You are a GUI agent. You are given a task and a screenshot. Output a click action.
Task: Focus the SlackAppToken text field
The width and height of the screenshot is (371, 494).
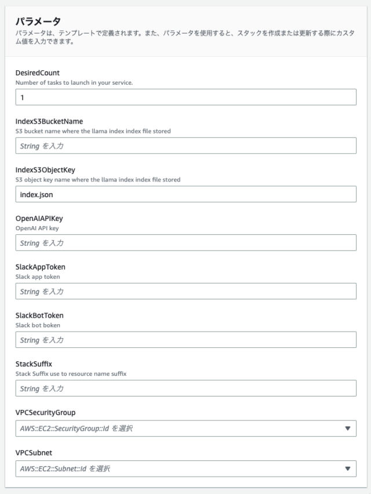[186, 291]
